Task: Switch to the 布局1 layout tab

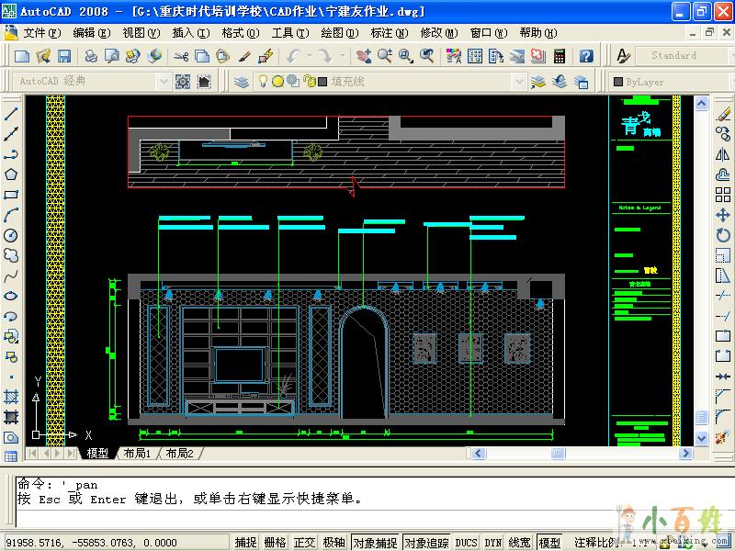Action: click(136, 454)
